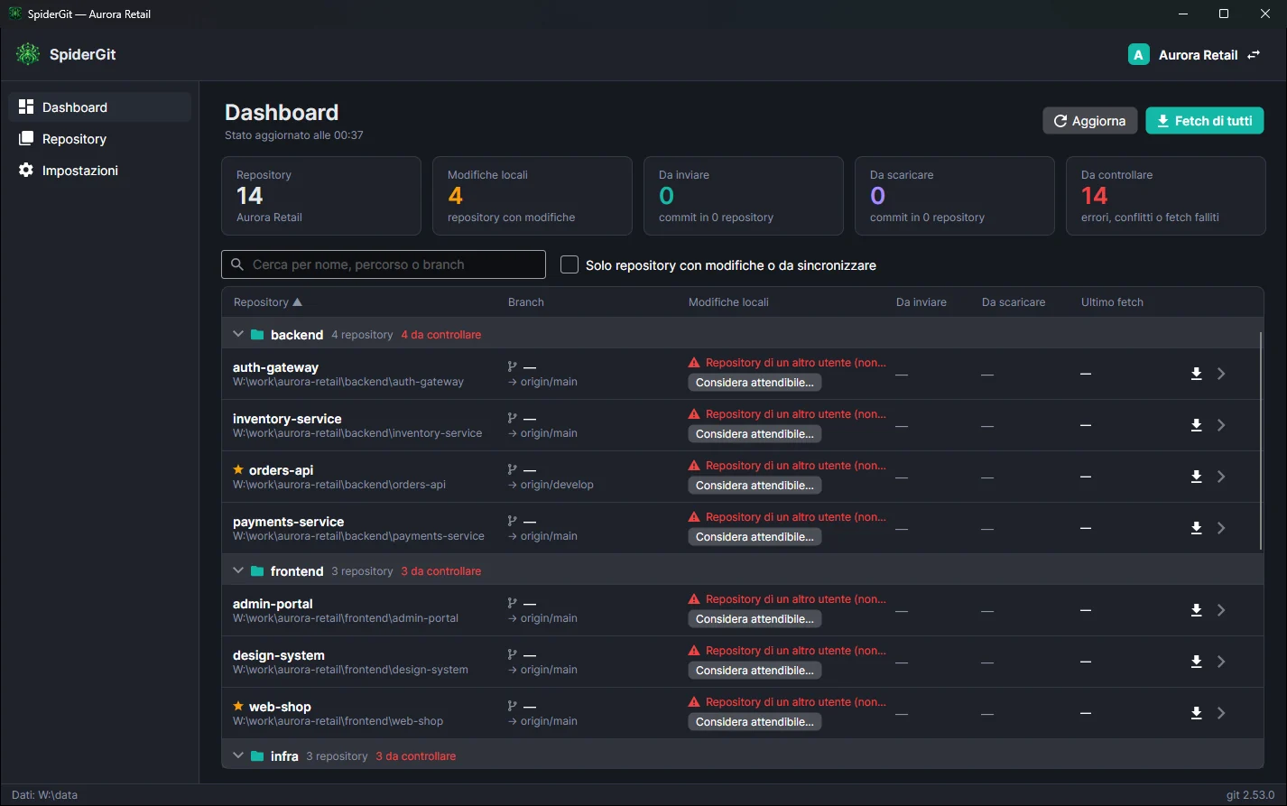Open the Dashboard sidebar item
This screenshot has width=1287, height=806.
(x=100, y=107)
